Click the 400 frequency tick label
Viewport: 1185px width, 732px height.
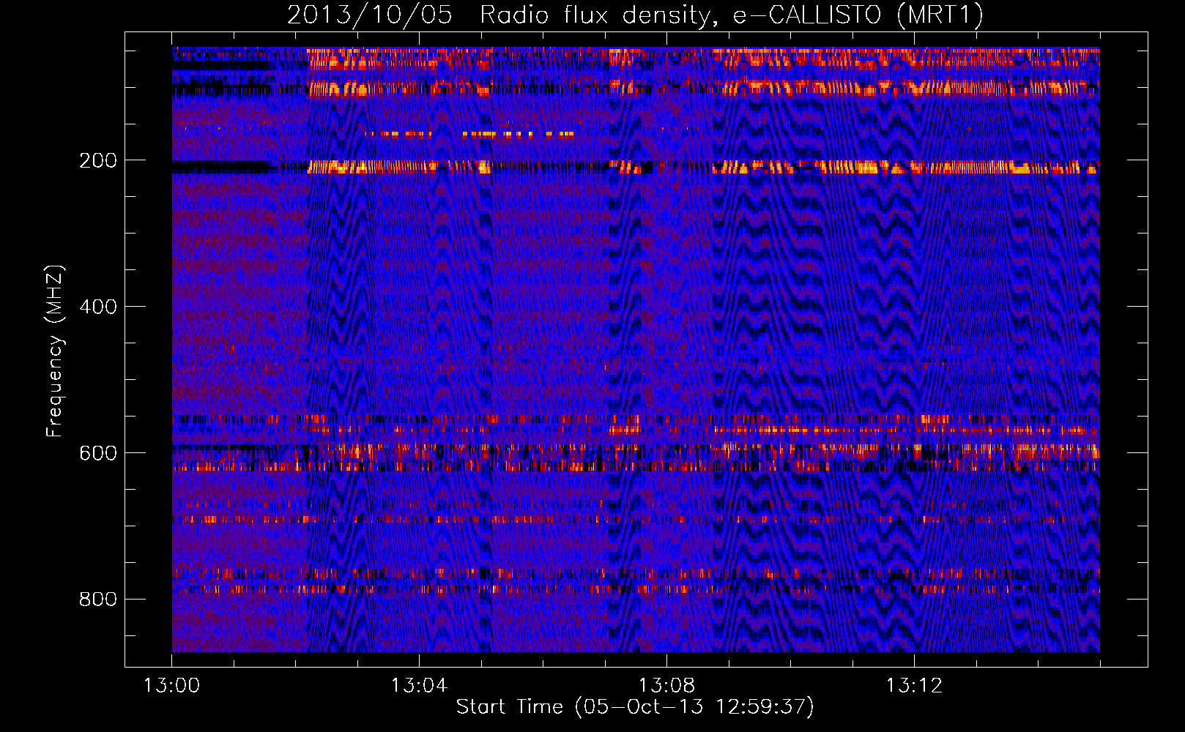[x=98, y=307]
